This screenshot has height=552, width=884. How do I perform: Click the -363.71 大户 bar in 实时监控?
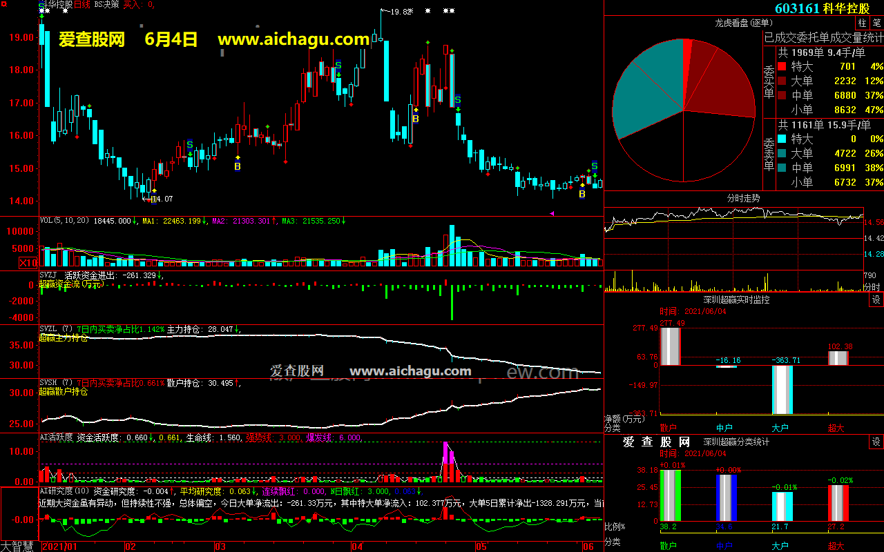(782, 388)
